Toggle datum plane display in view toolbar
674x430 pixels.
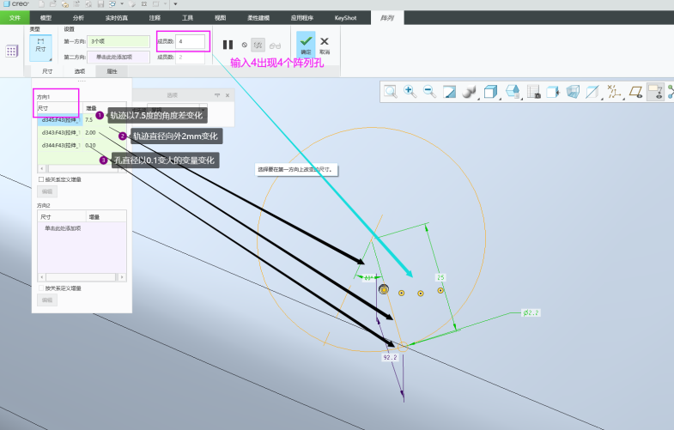coord(636,91)
